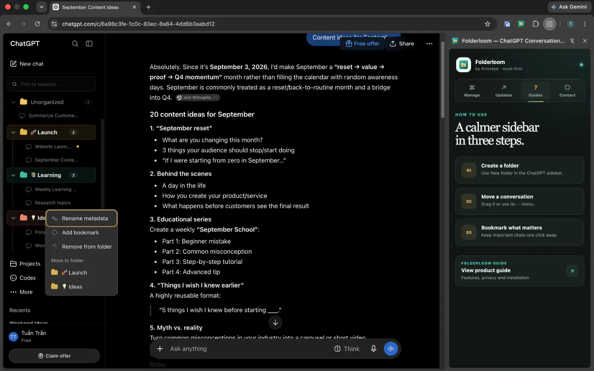Image resolution: width=594 pixels, height=371 pixels.
Task: Open the Chrome extensions puzzle icon
Action: (536, 24)
